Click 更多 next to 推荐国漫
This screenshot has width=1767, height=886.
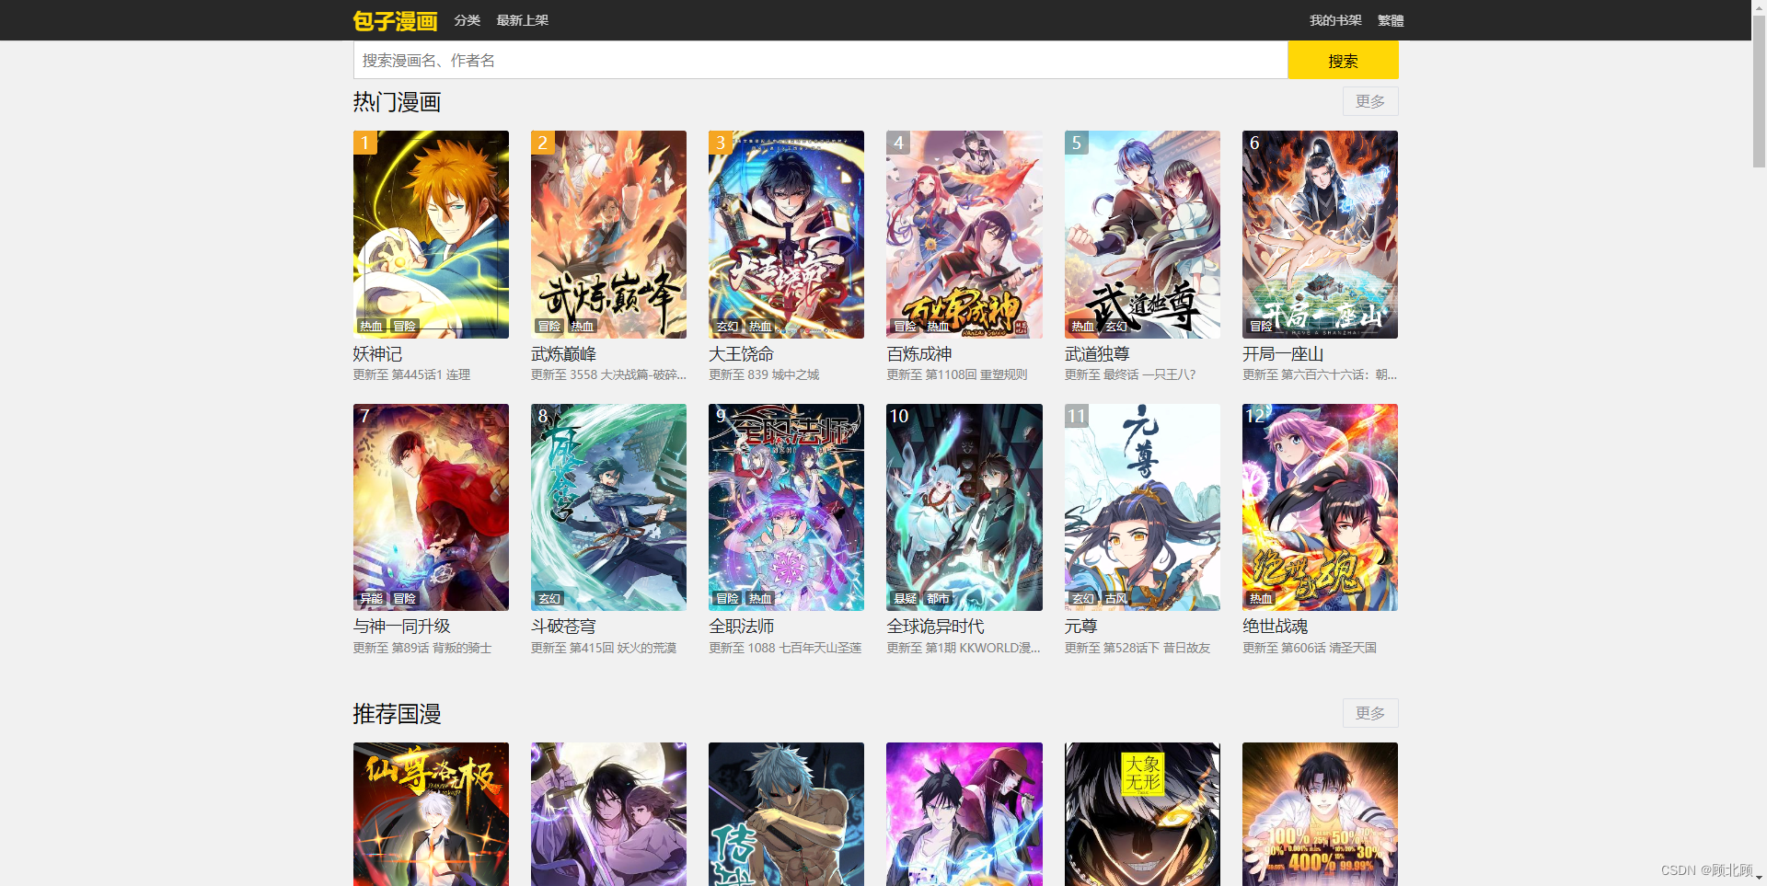tap(1370, 713)
